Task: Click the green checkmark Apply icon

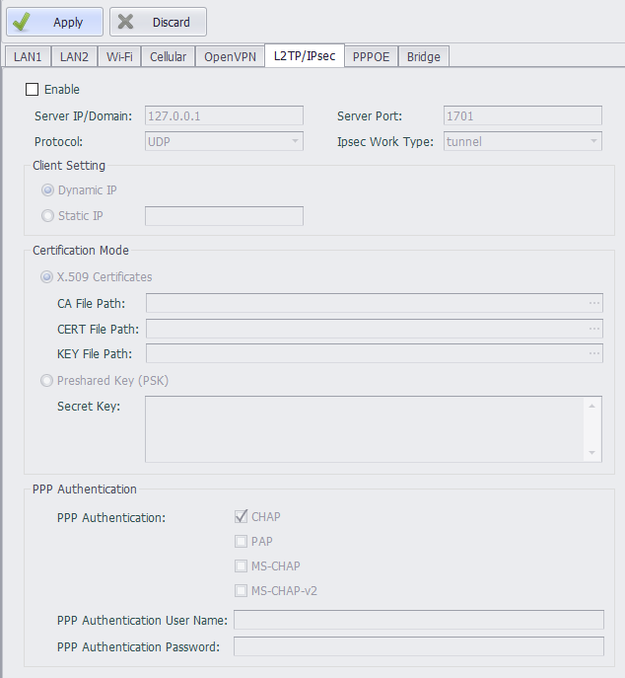Action: [x=22, y=22]
